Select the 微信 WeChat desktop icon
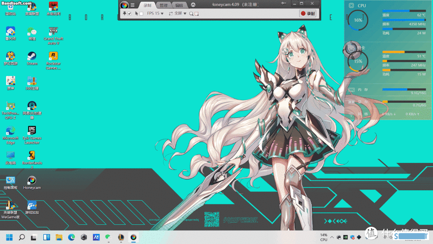 coord(32,34)
